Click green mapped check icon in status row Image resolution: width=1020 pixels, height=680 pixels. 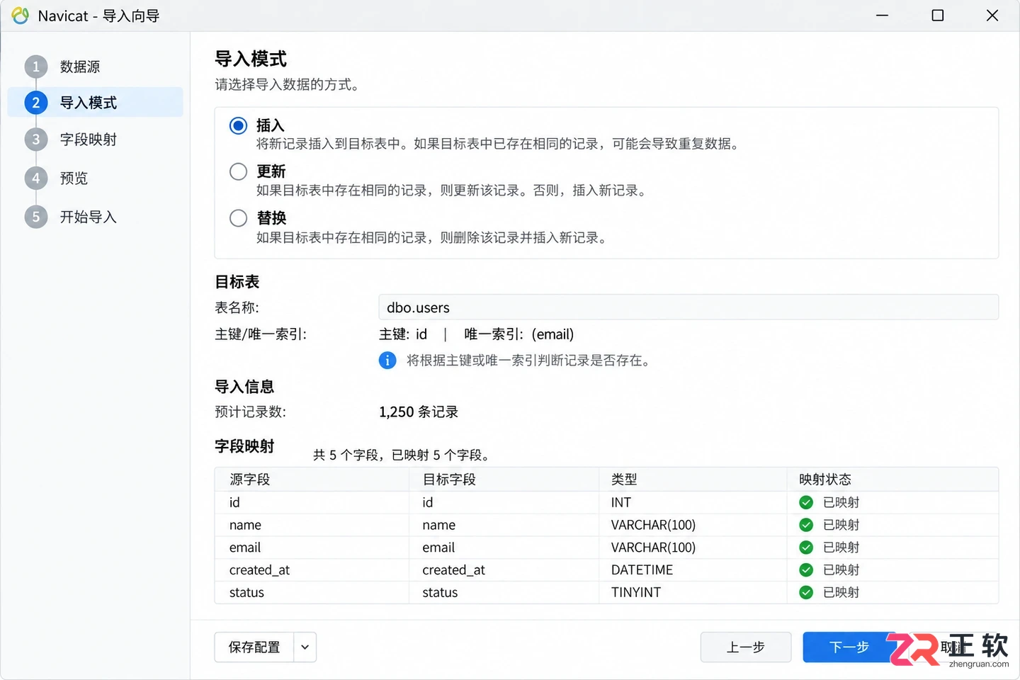[806, 592]
